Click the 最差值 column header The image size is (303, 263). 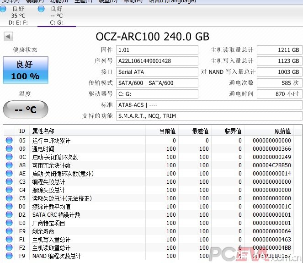[195, 131]
